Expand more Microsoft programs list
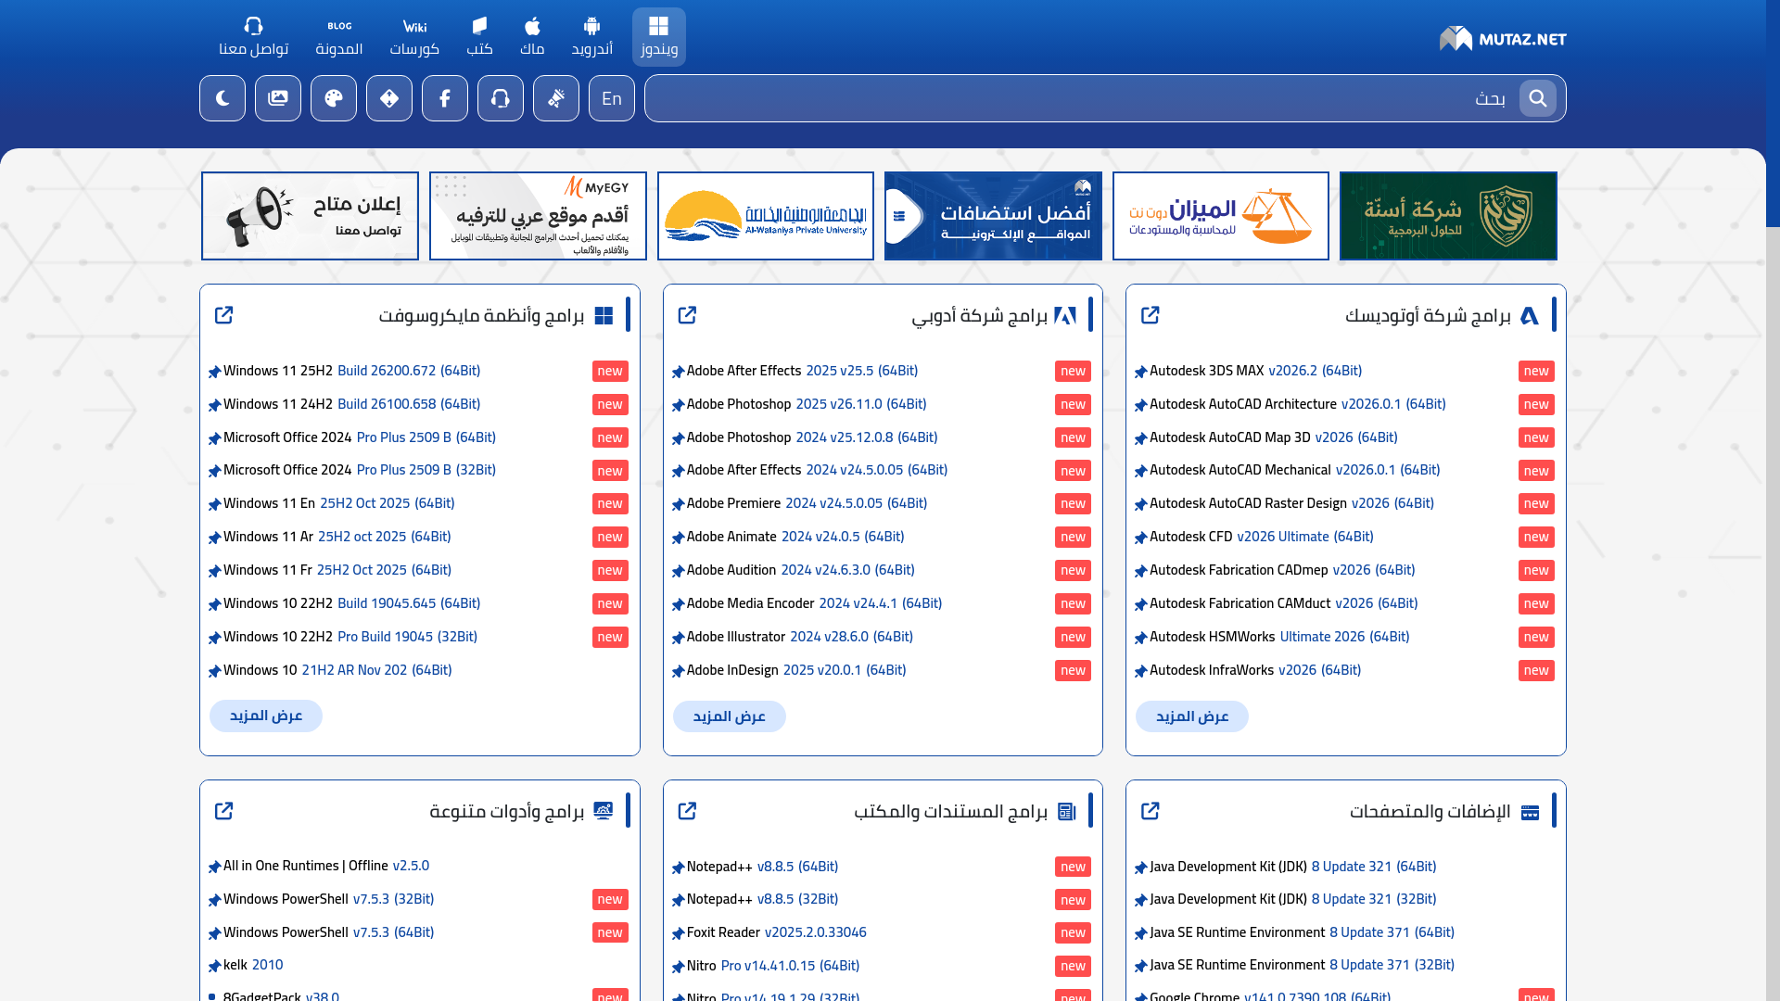This screenshot has height=1001, width=1780. pos(266,716)
